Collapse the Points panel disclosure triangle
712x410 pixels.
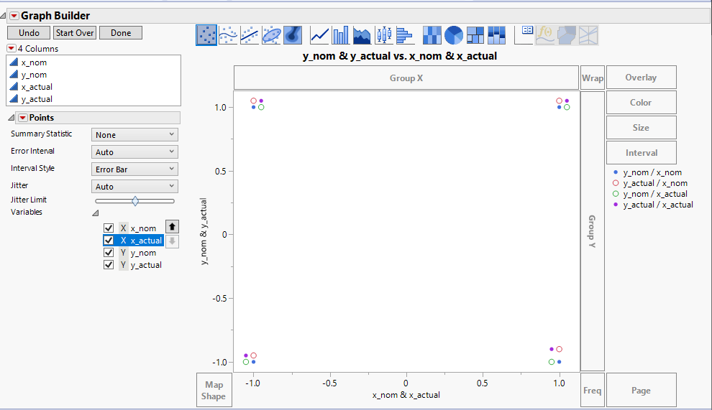point(12,118)
